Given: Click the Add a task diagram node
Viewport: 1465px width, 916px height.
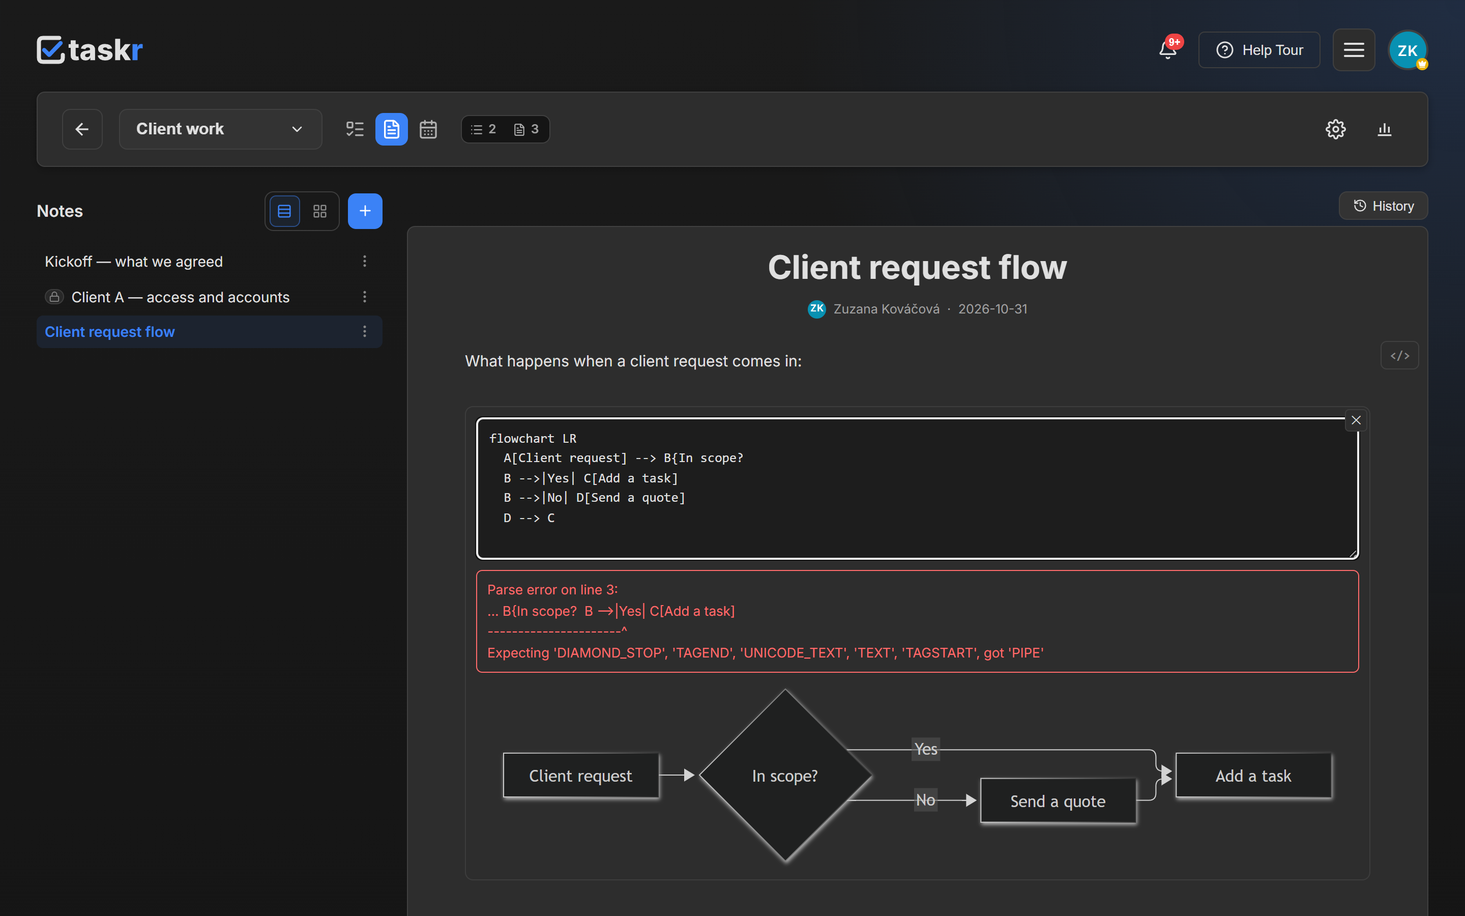Looking at the screenshot, I should (x=1253, y=776).
